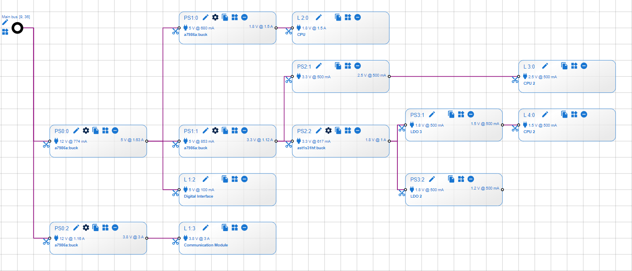Click the pencil edit icon on PS2:1
The image size is (632, 271).
tap(318, 66)
